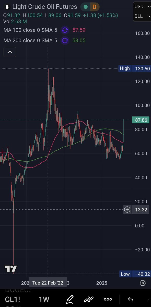Tap the MA 100 value 57.59
The height and width of the screenshot is (307, 151).
pos(79,30)
